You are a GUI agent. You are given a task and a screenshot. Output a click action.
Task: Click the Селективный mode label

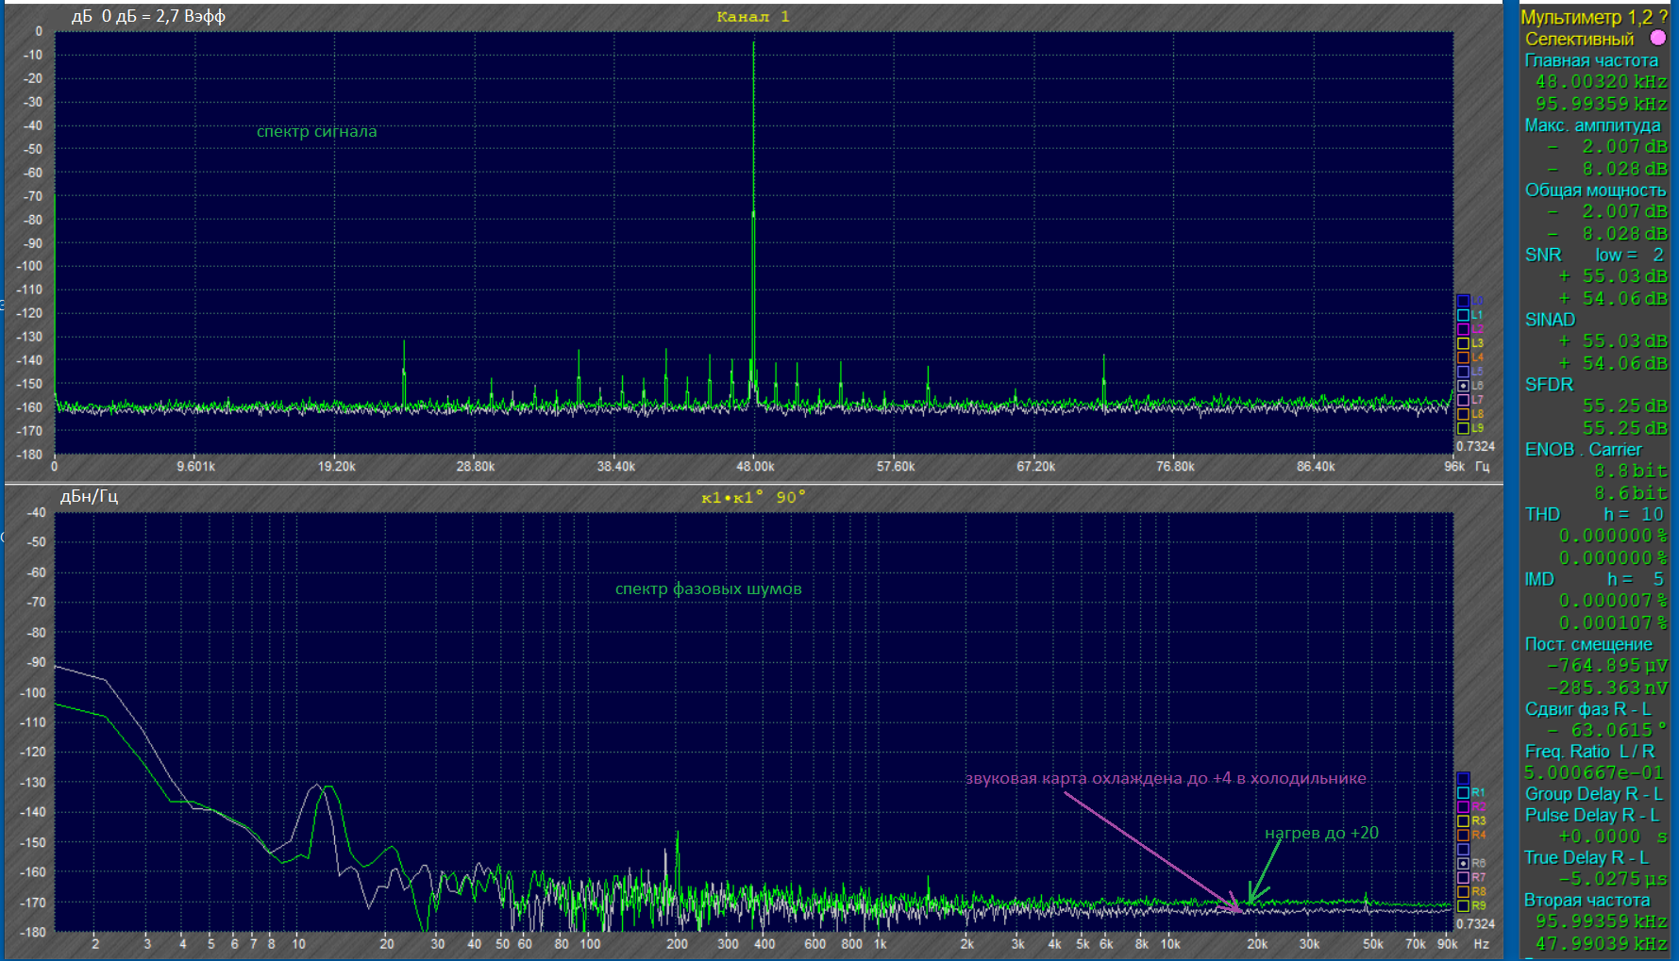pos(1579,39)
